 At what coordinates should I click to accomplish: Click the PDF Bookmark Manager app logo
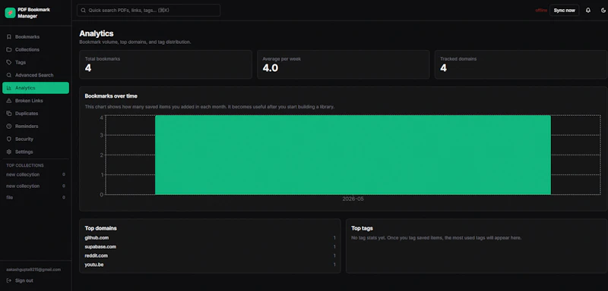click(x=10, y=13)
